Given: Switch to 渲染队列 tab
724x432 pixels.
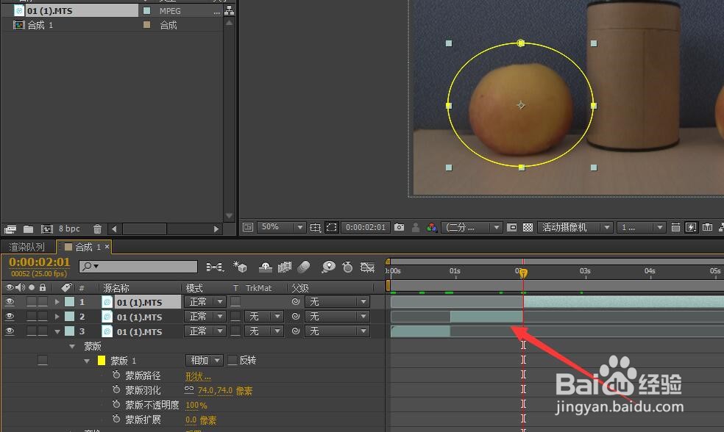Looking at the screenshot, I should 26,247.
